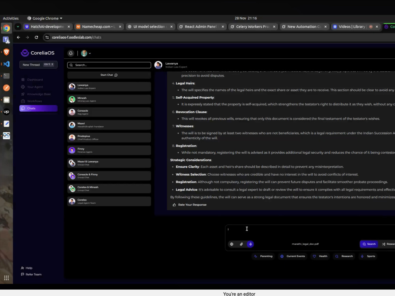Viewport: 395px width, 296px height.
Task: Open Postman from the dock
Action: (6, 88)
